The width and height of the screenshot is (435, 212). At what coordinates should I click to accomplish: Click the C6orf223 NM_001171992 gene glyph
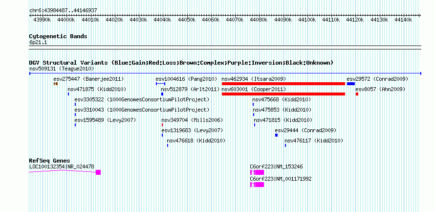[x=257, y=185]
